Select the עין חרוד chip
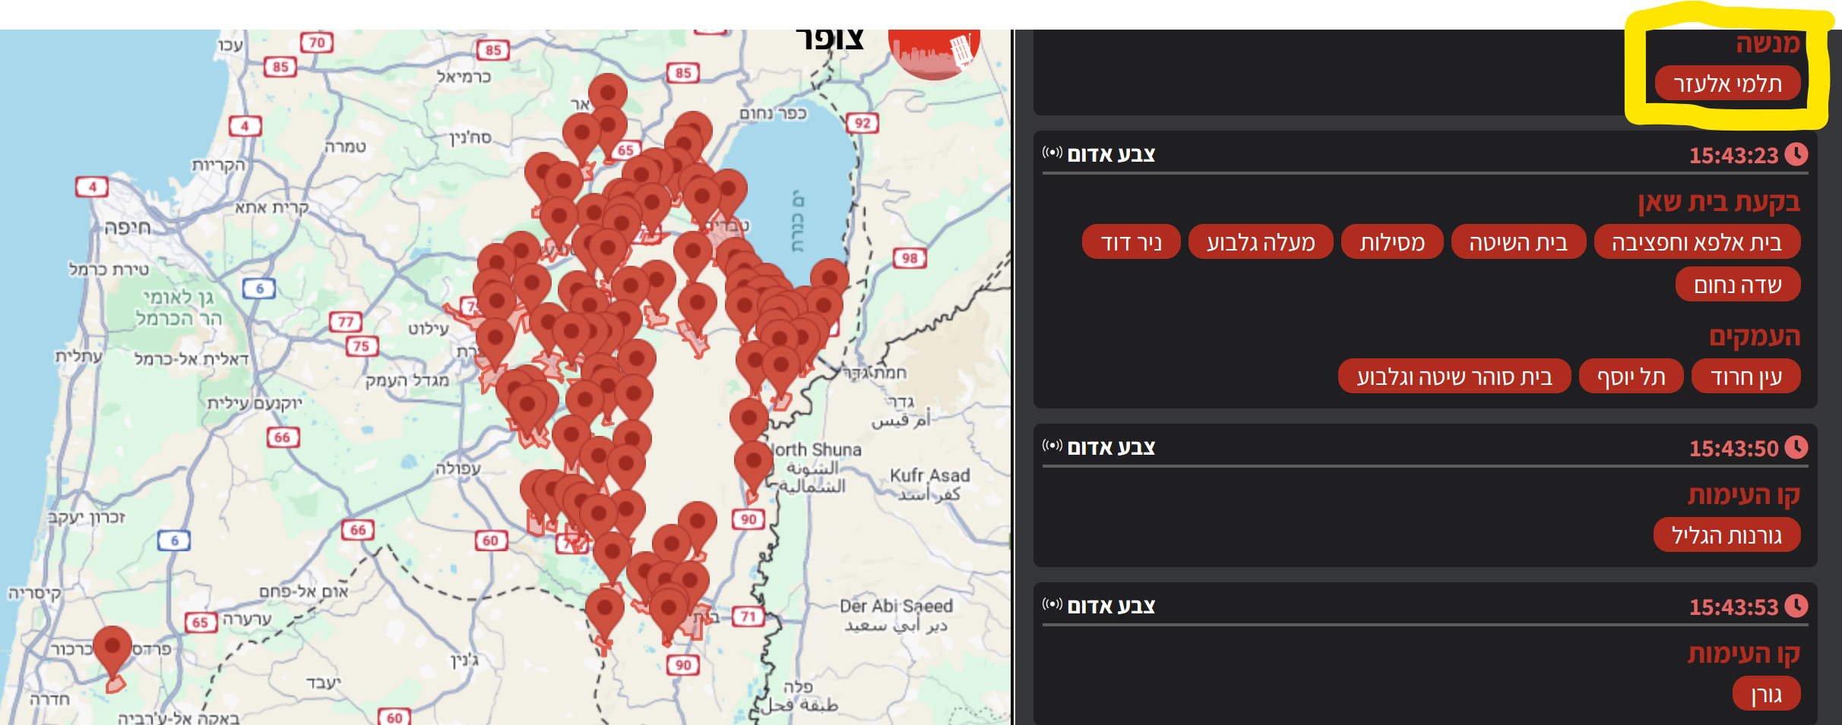Screen dimensions: 1842x725 click(1746, 377)
